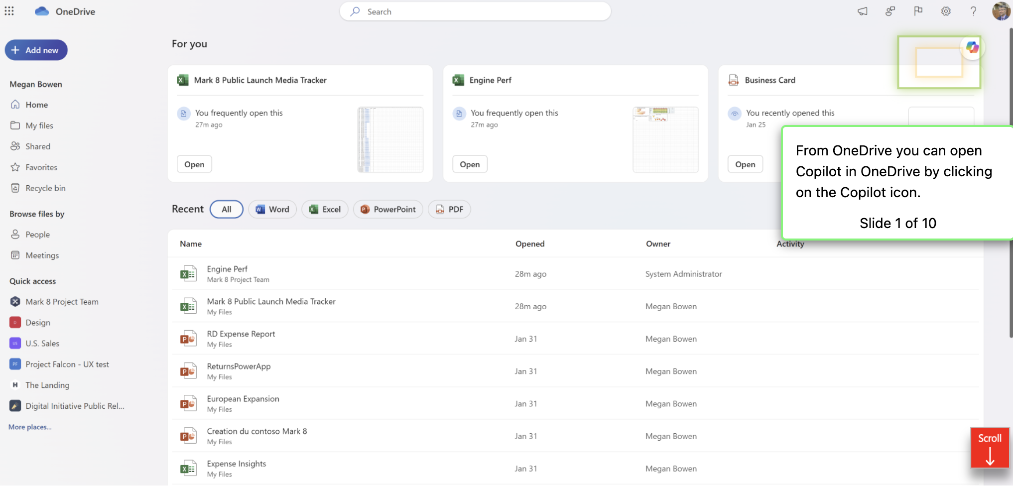Click Open on Business Card card
The image size is (1013, 486).
click(x=745, y=164)
